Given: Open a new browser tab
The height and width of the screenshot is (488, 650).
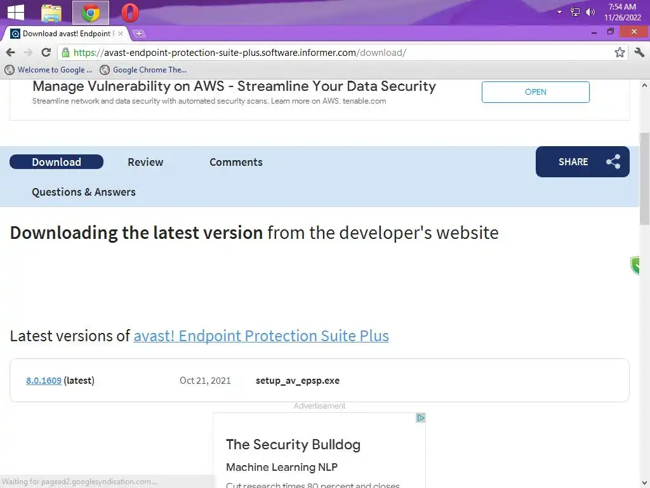Looking at the screenshot, I should pos(139,34).
